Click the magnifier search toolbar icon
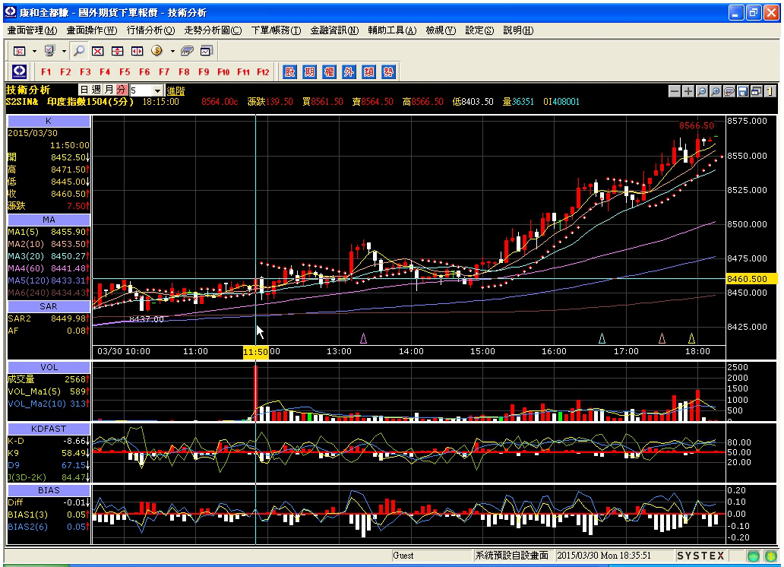The height and width of the screenshot is (567, 784). 78,51
